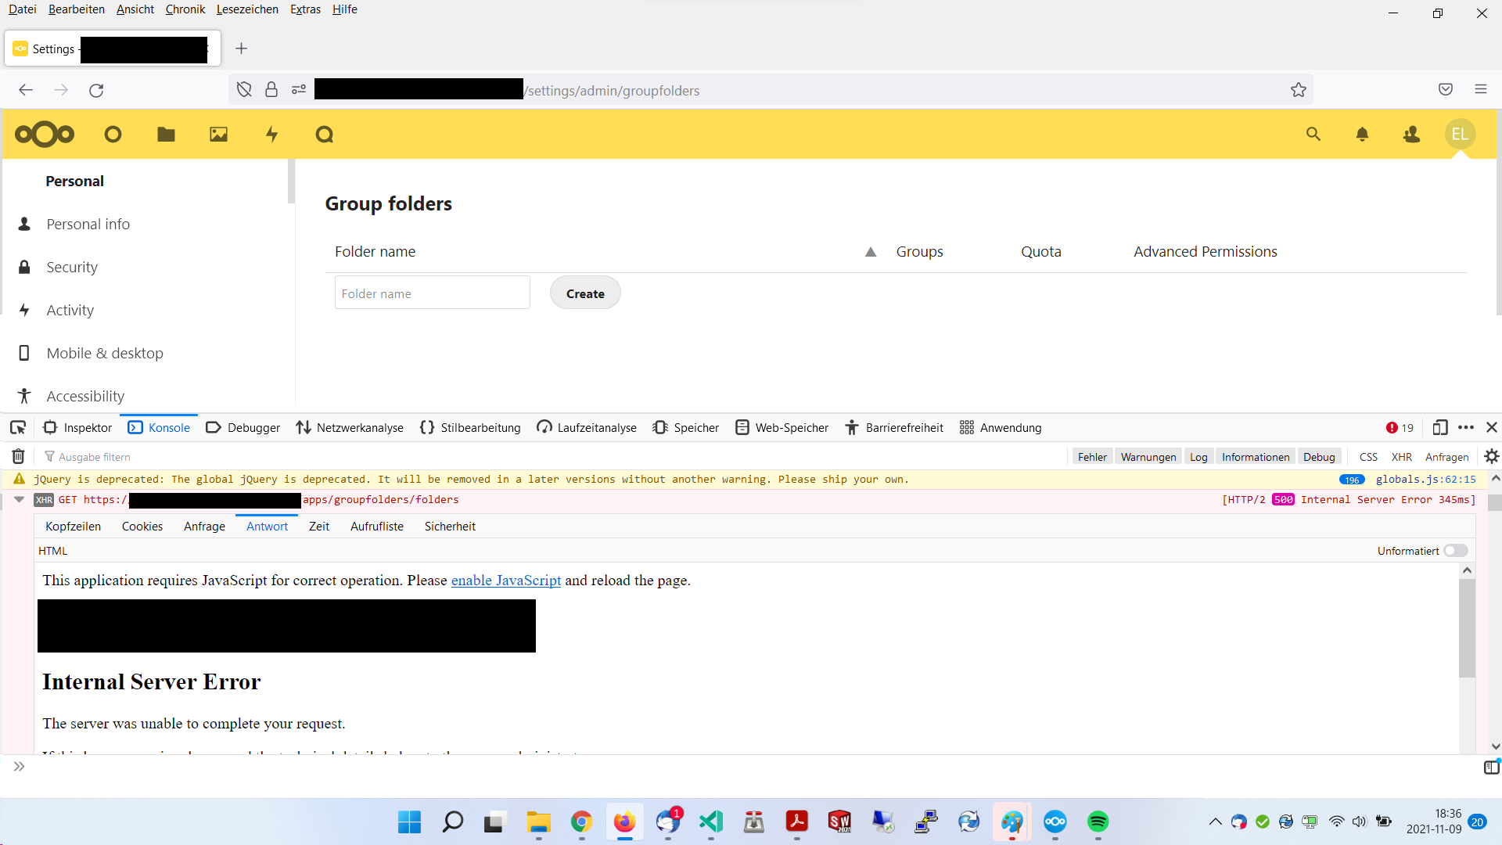This screenshot has width=1502, height=845.
Task: Expand the response panel with double arrows
Action: pyautogui.click(x=19, y=766)
